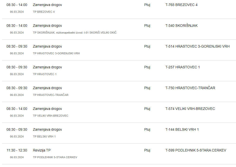236x167 pixels.
Task: Click TP HRASTOVEC 3-GORENJSKI VRH description text
Action: pyautogui.click(x=56, y=53)
